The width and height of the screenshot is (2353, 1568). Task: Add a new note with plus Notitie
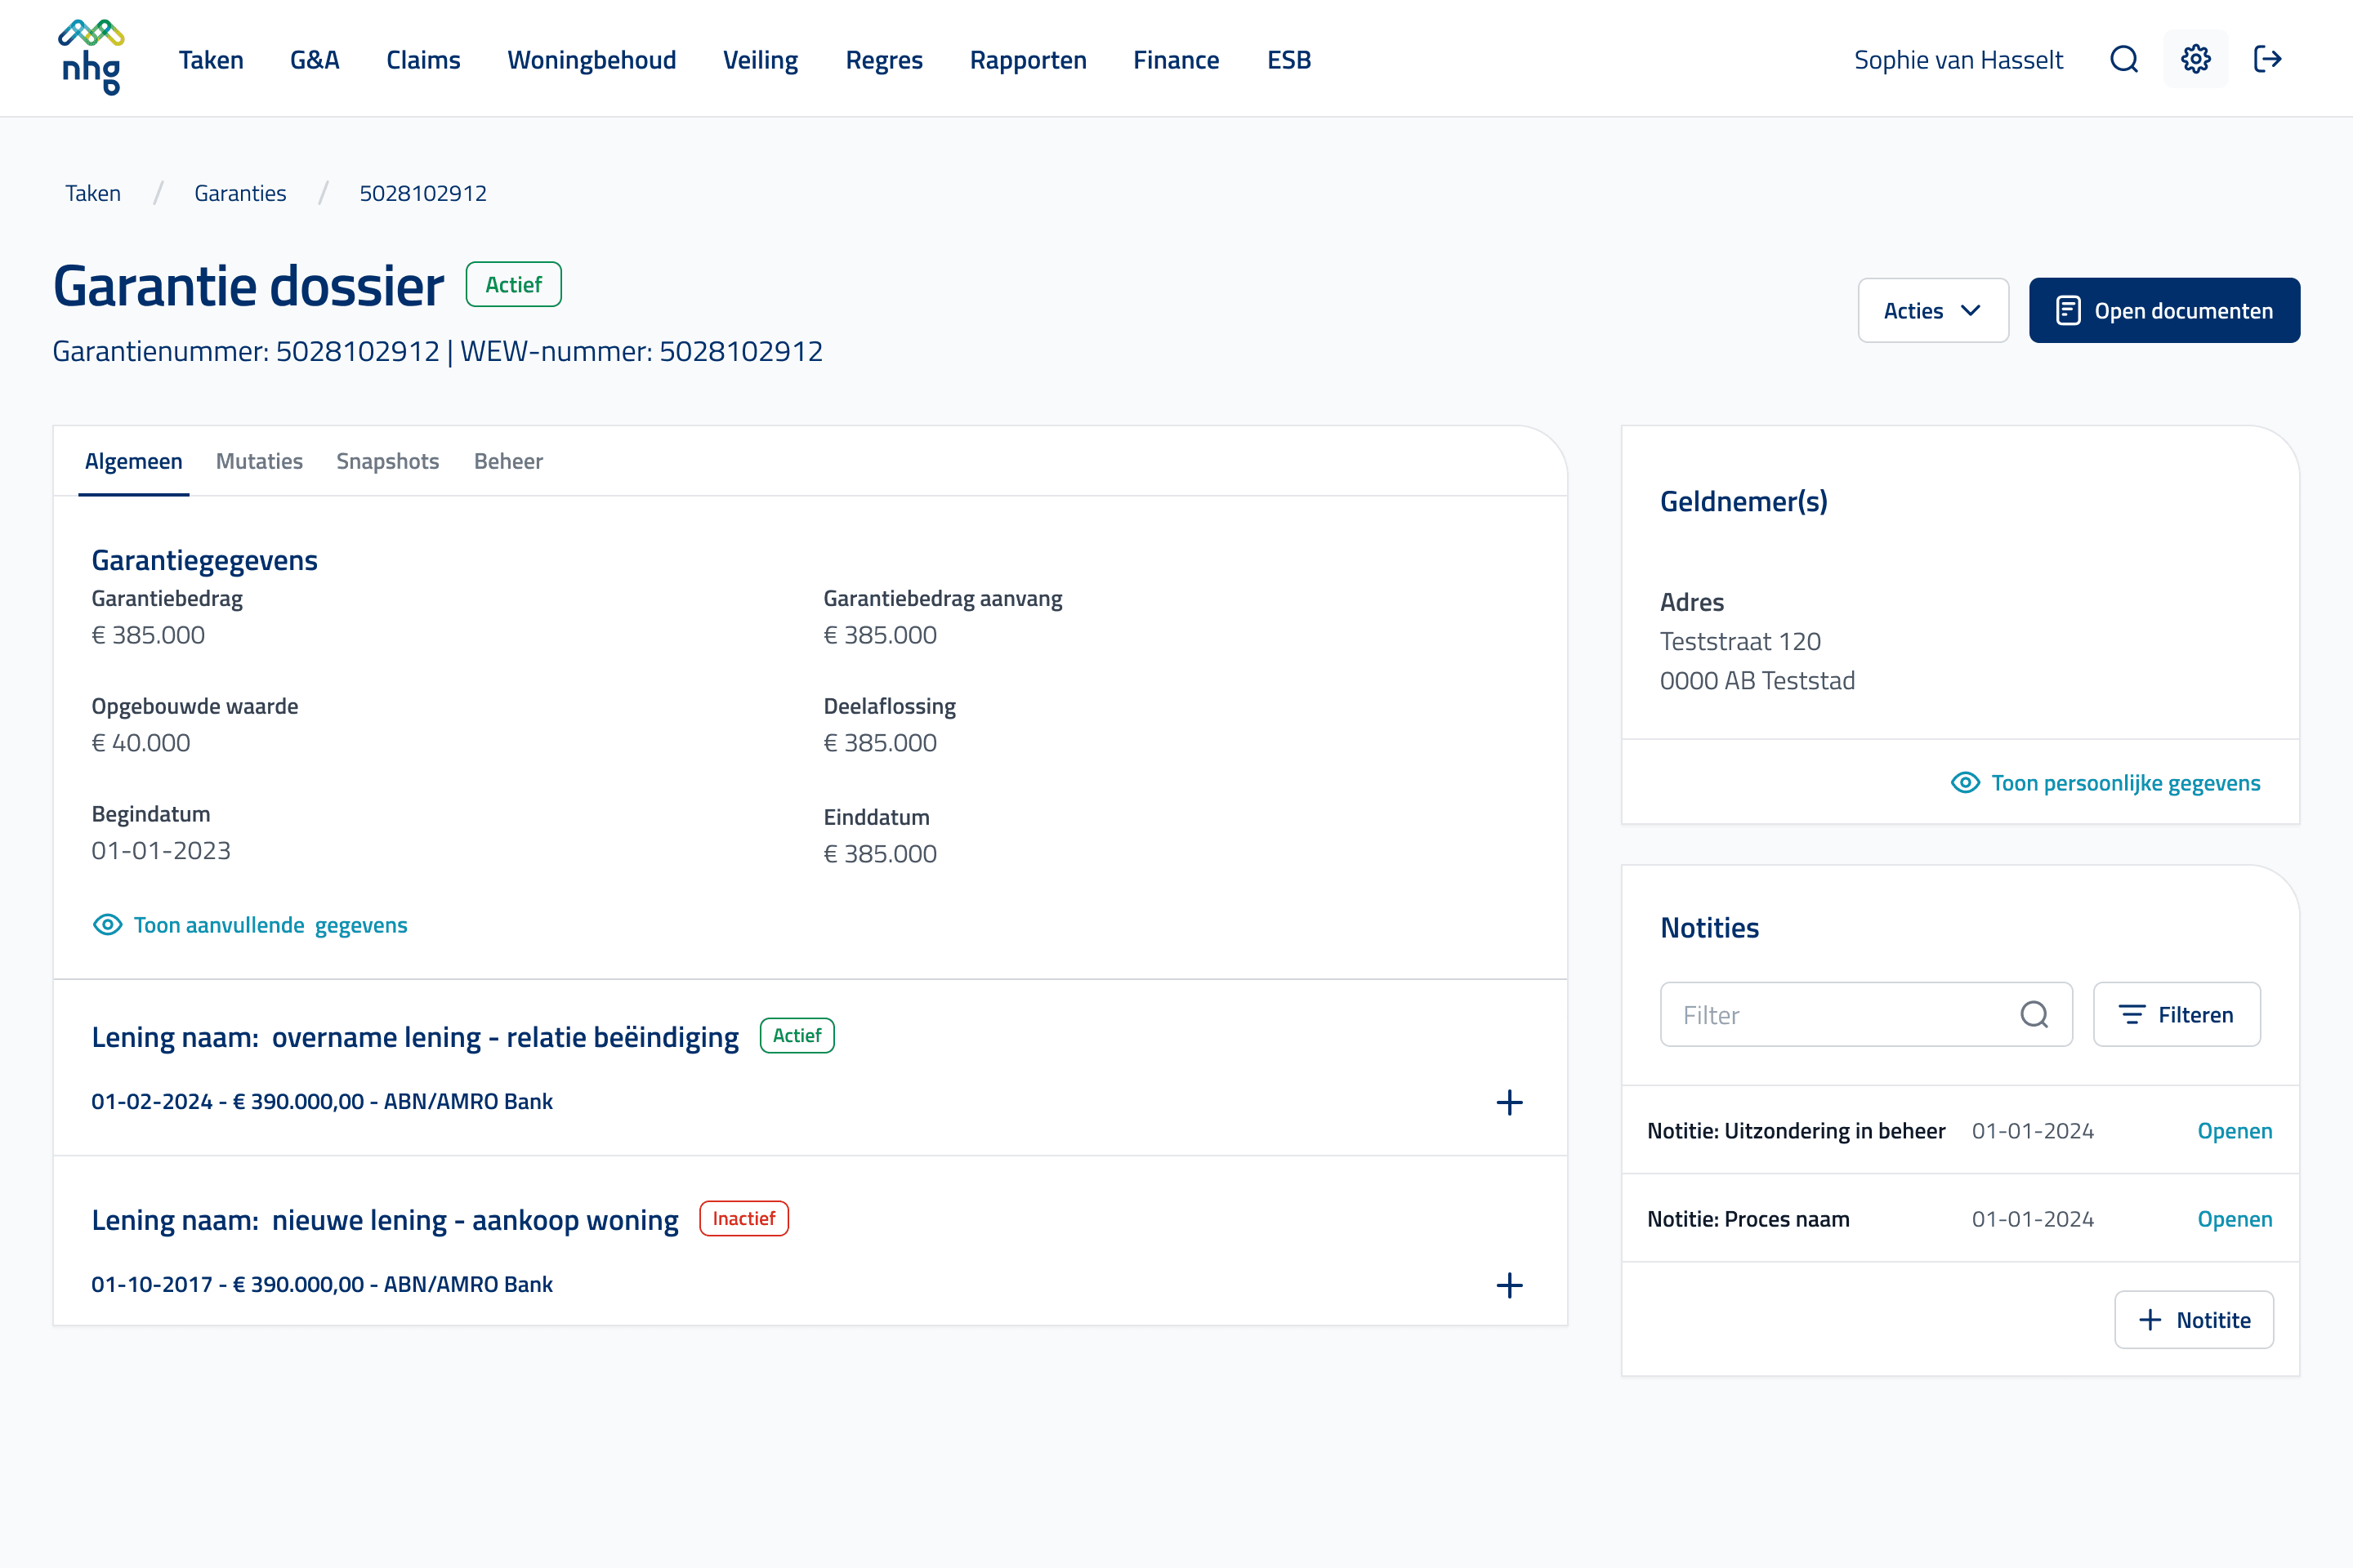point(2193,1320)
